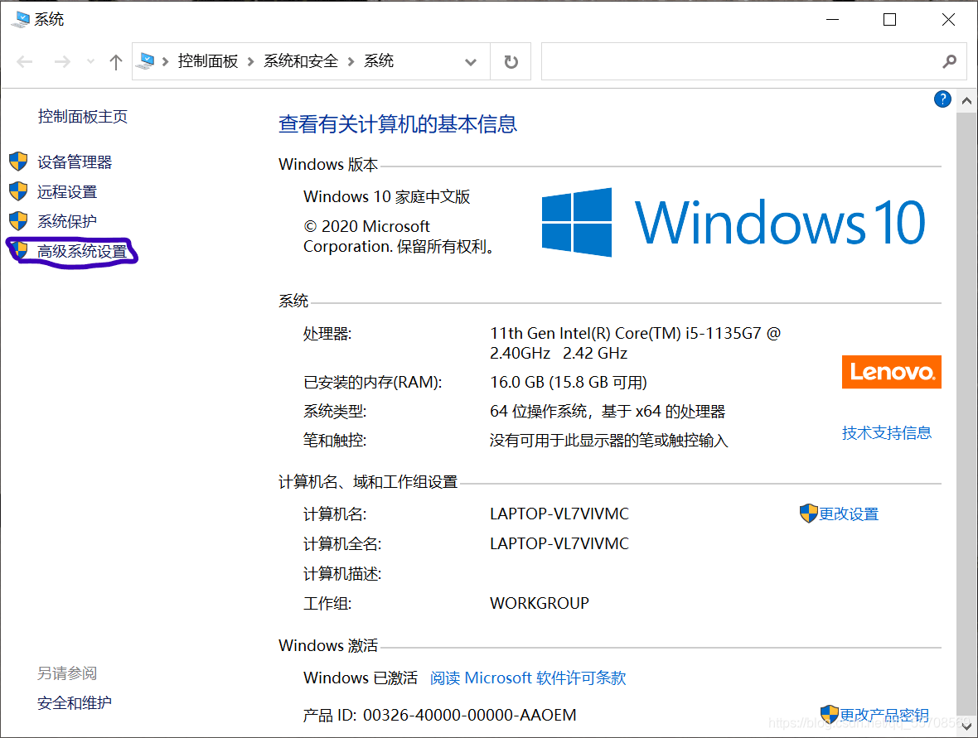Minimize the 系统 window
The width and height of the screenshot is (978, 738).
[833, 19]
